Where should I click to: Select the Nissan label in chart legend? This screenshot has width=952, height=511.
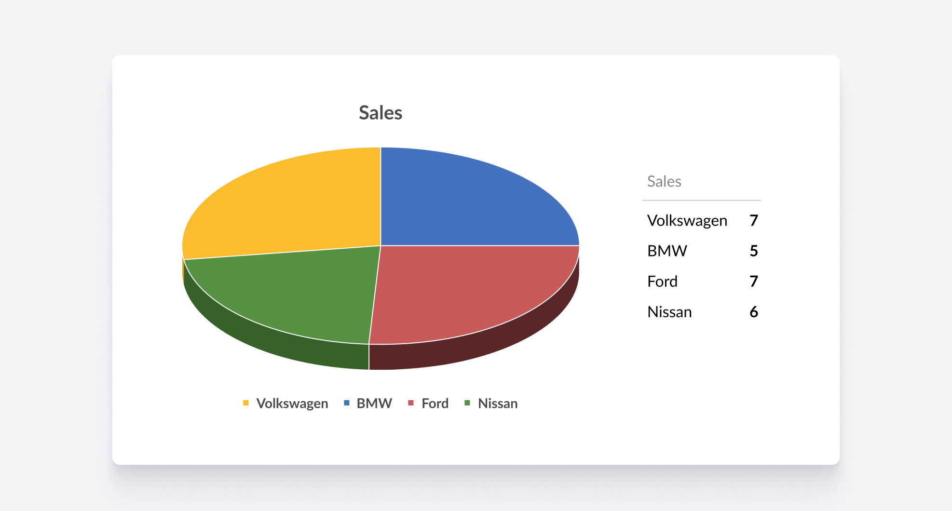498,403
